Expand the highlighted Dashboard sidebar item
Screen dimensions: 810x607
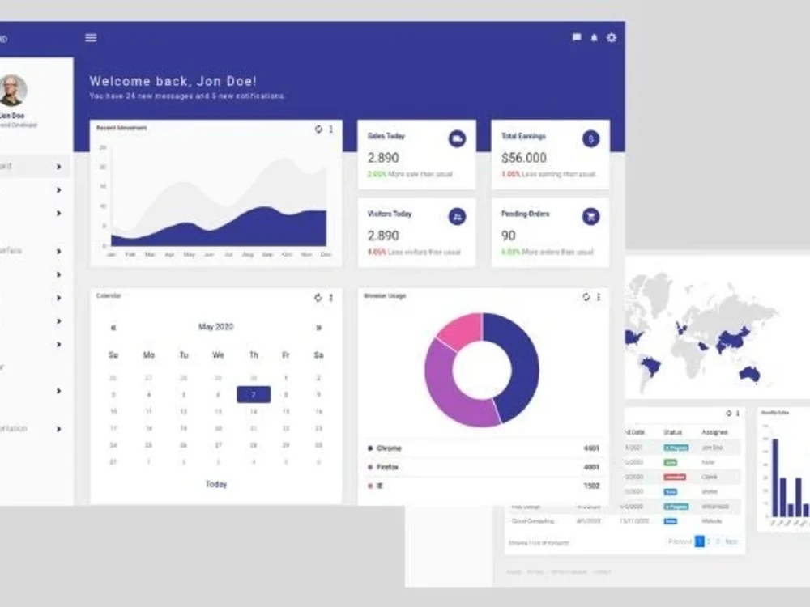pos(58,167)
